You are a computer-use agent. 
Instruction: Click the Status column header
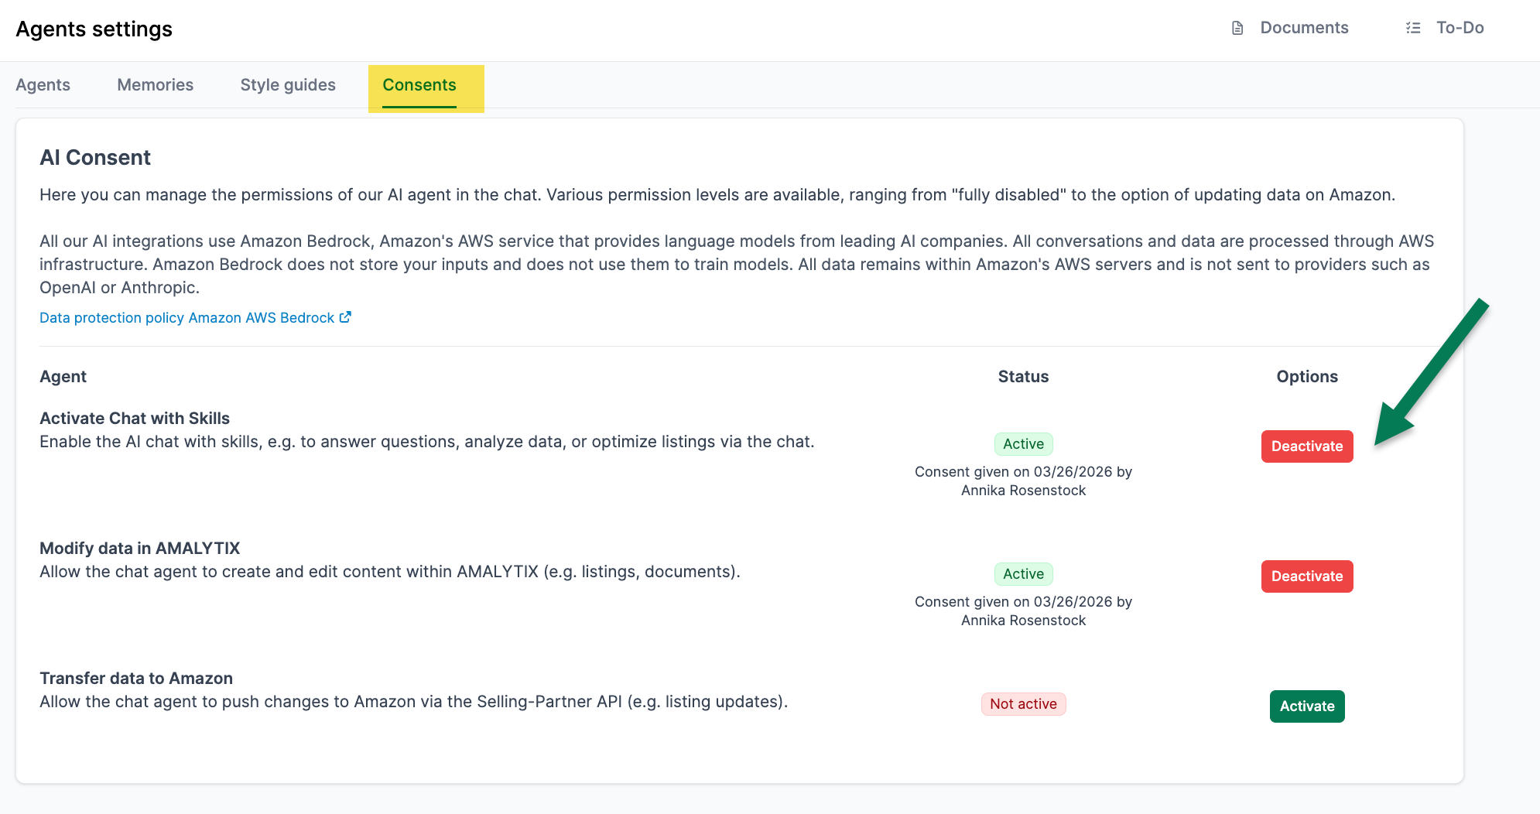(x=1023, y=377)
